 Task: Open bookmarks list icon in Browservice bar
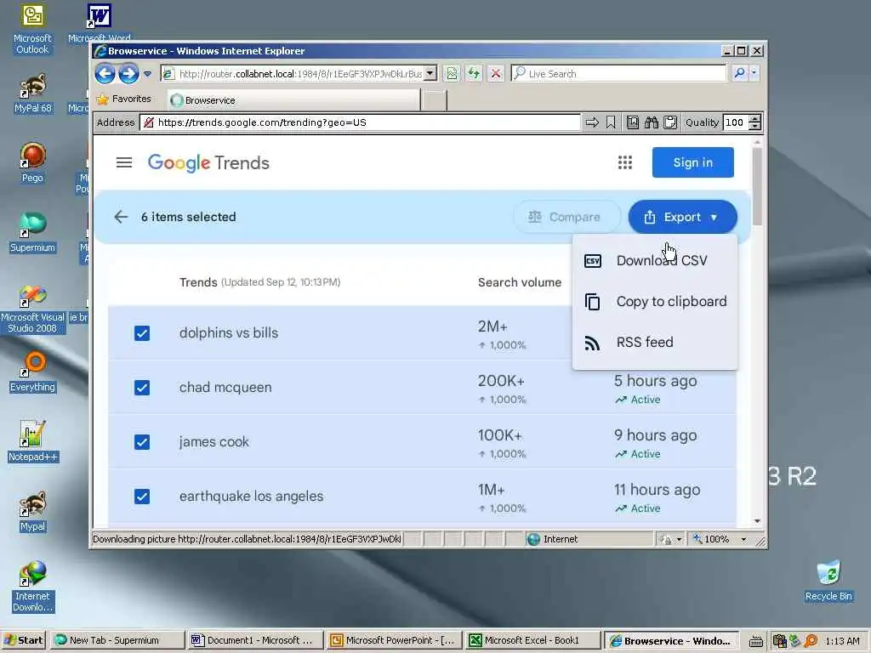(x=632, y=122)
